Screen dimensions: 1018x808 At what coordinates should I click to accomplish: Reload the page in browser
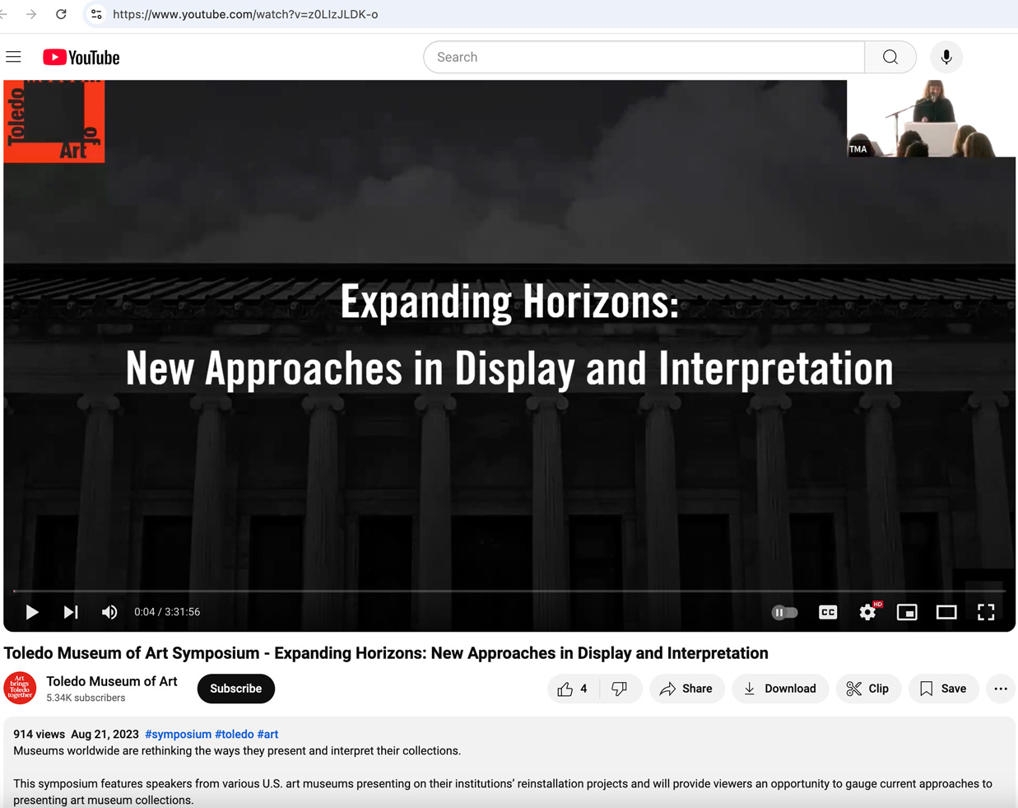point(61,14)
